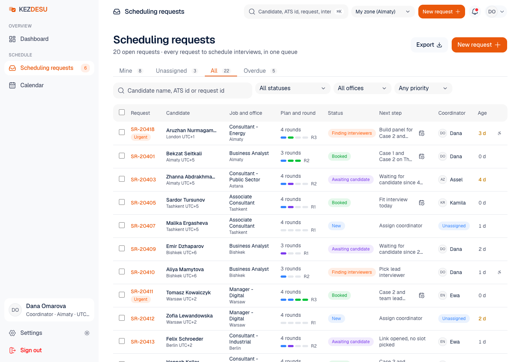Screen dimensions: 522x362
Task: Open the calendar-clock icon for SR-20411
Action: 422,295
